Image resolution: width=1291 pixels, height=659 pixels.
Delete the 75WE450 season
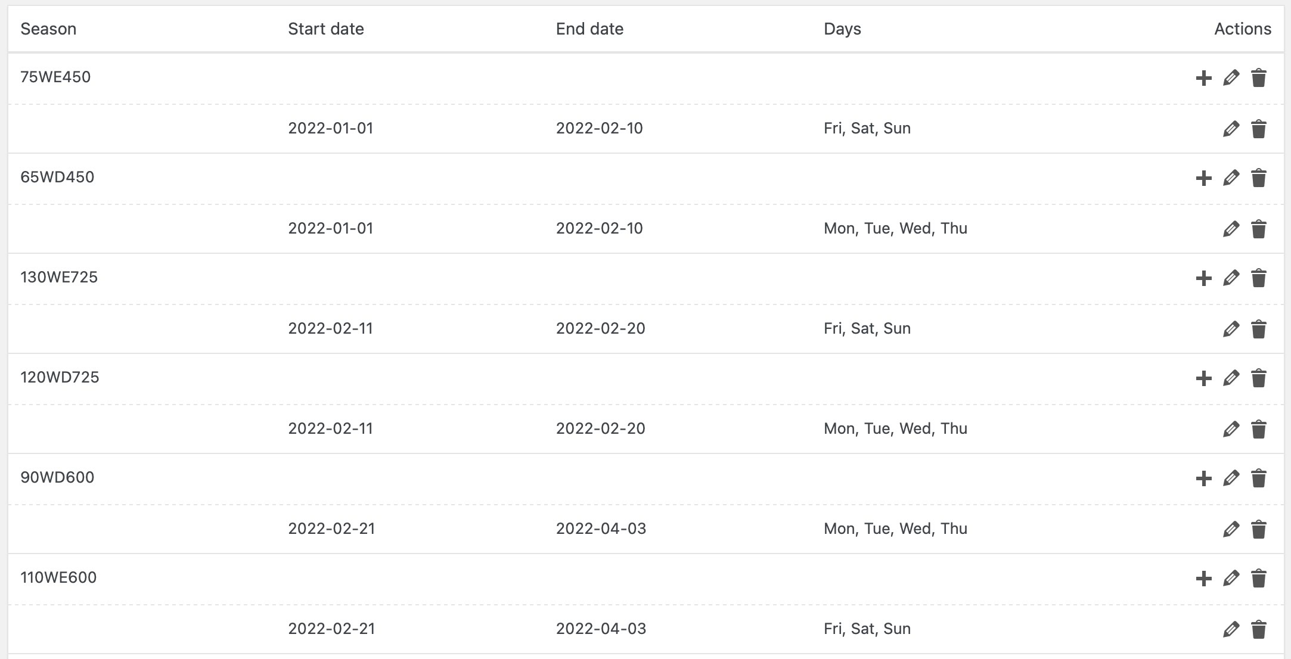1258,78
